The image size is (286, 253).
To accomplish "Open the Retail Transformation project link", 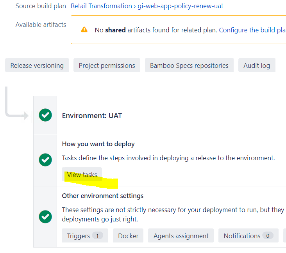I will 101,6.
